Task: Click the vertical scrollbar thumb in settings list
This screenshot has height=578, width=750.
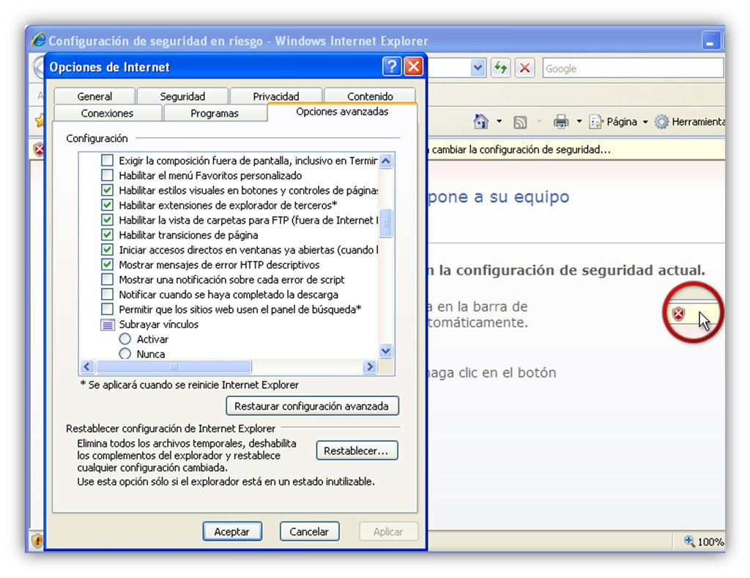Action: click(x=386, y=223)
